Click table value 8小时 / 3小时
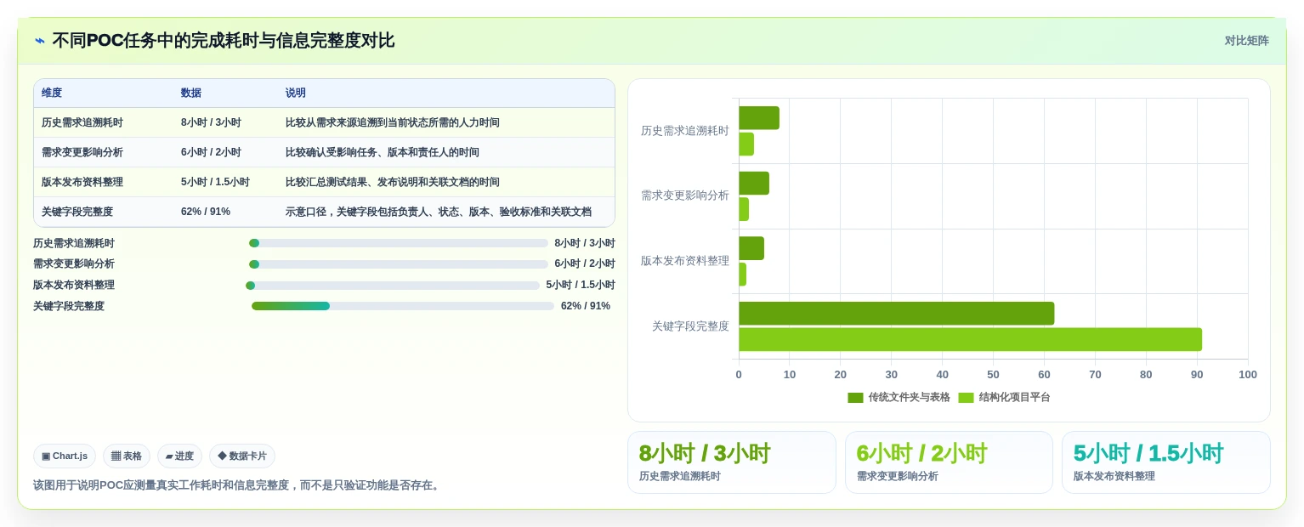Image resolution: width=1304 pixels, height=527 pixels. [x=211, y=123]
